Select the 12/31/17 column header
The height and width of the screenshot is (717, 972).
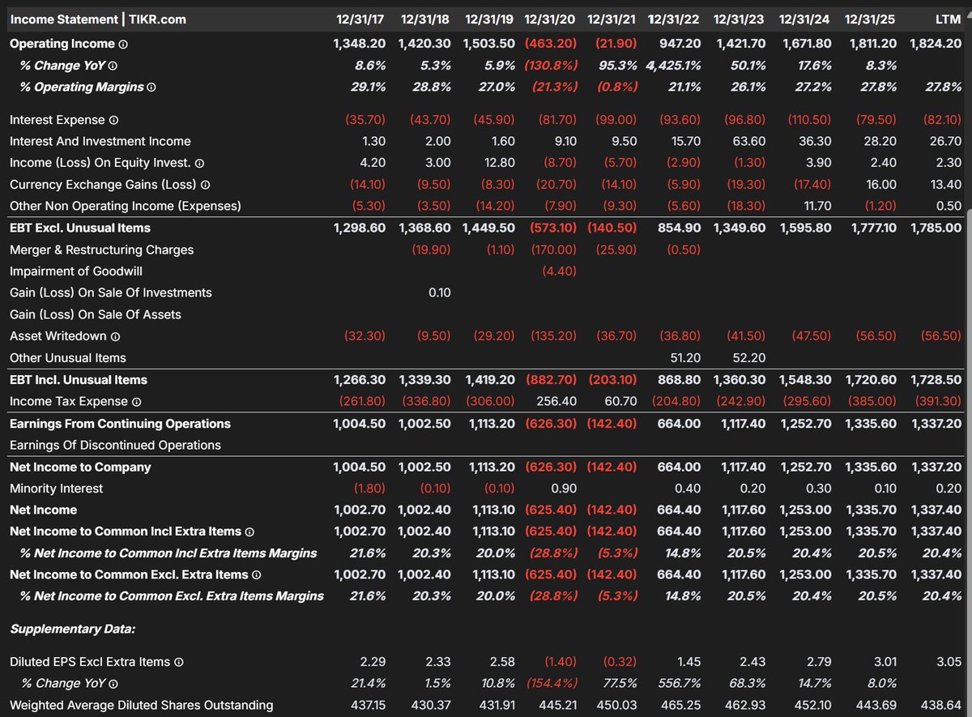click(361, 19)
